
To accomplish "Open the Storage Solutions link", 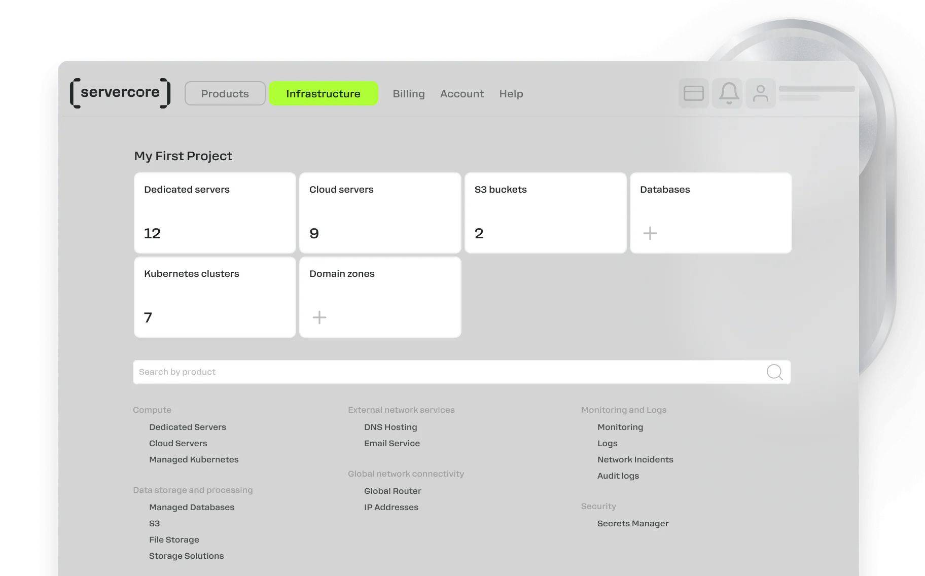I will [186, 556].
